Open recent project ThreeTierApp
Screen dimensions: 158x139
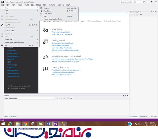coord(12,65)
